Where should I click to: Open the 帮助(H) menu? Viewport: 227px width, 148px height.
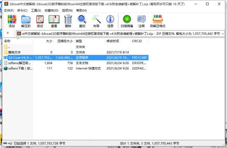[x=81, y=11]
